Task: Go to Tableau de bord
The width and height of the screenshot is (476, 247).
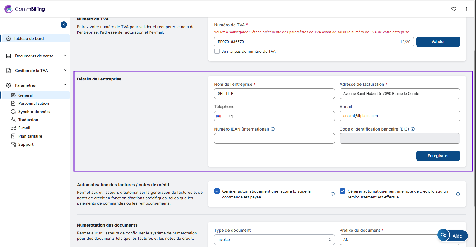Action: coord(29,38)
